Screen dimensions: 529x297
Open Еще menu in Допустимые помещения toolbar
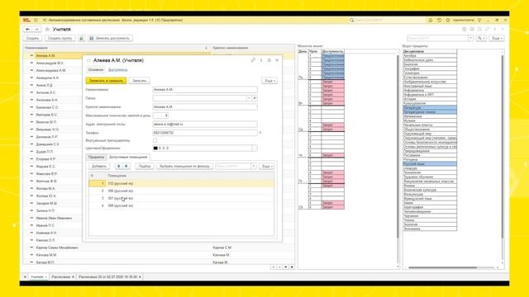266,167
